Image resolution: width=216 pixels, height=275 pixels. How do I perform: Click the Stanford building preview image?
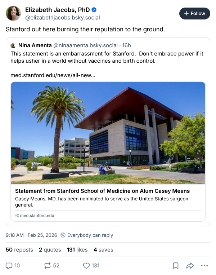108,133
